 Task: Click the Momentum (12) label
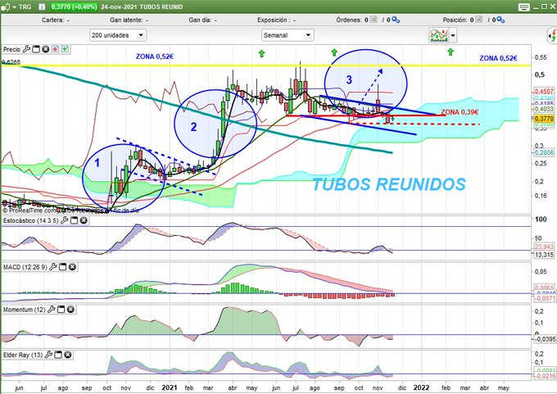pos(25,310)
